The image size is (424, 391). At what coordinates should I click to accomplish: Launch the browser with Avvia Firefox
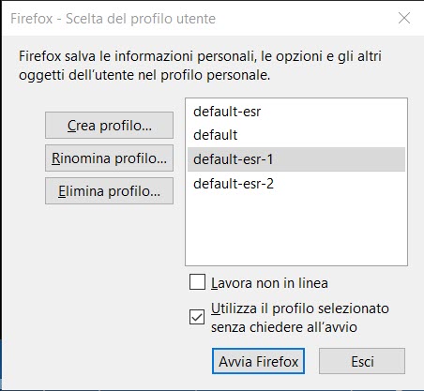[258, 361]
